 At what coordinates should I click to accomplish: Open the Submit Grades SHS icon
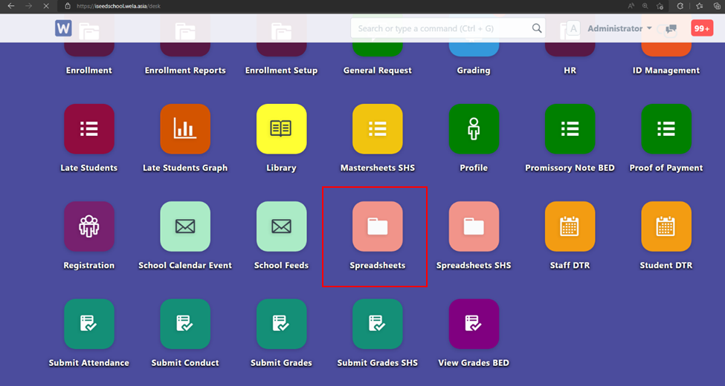pyautogui.click(x=377, y=324)
